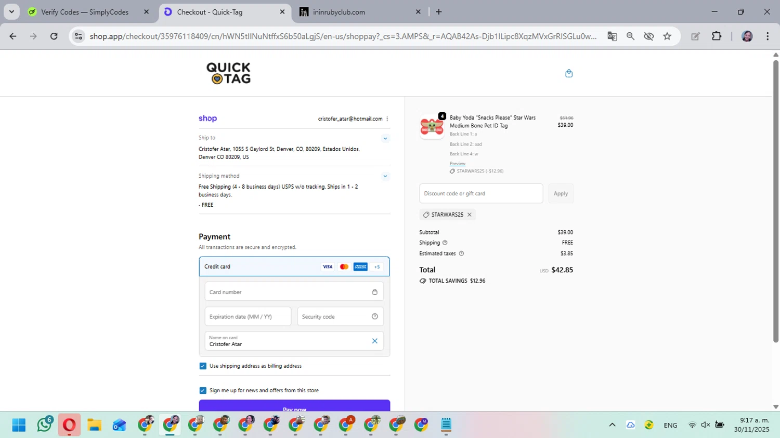This screenshot has height=438, width=780.
Task: Open the Baby Yoda tag product thumbnail
Action: (432, 127)
